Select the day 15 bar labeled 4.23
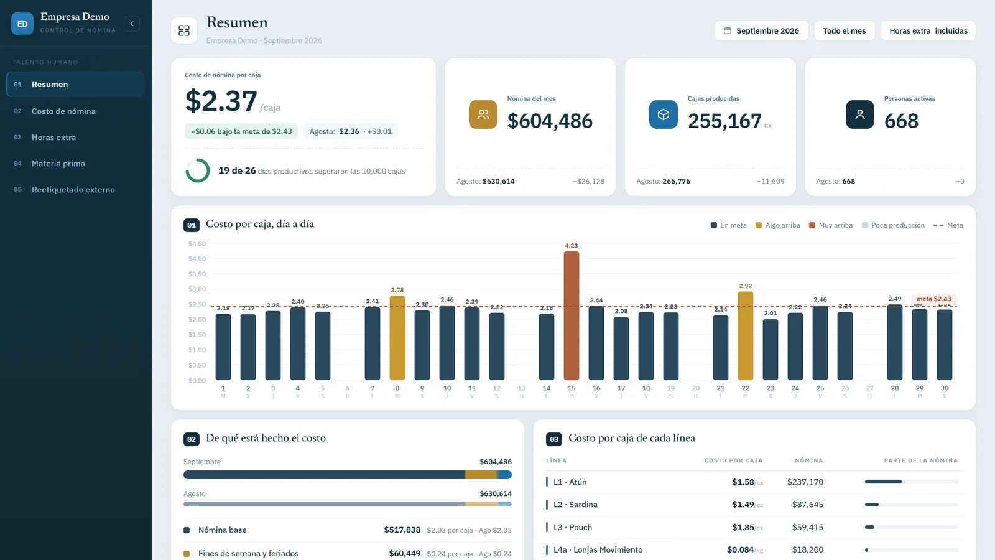This screenshot has height=560, width=995. [572, 315]
